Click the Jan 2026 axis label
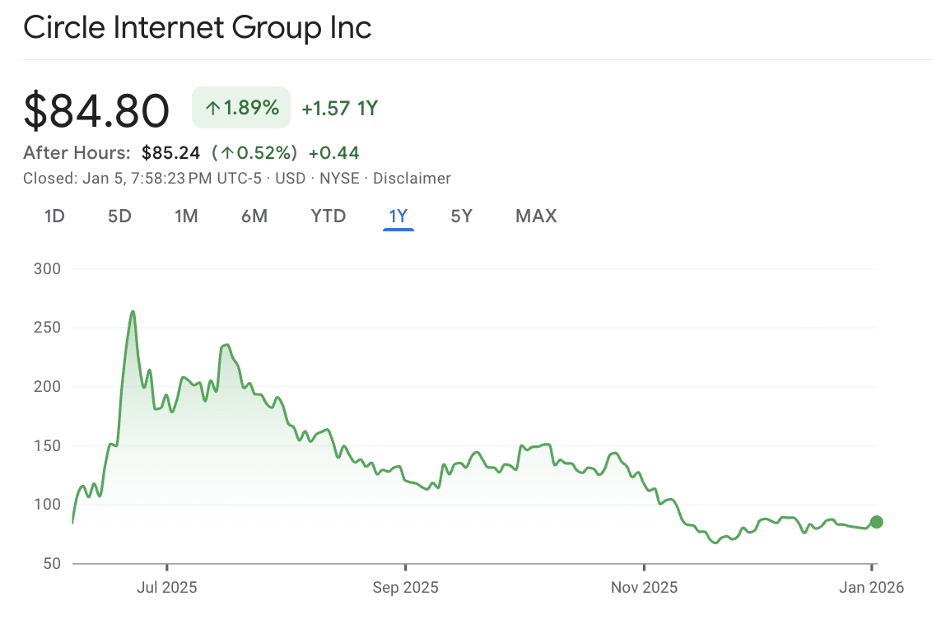 pyautogui.click(x=871, y=588)
